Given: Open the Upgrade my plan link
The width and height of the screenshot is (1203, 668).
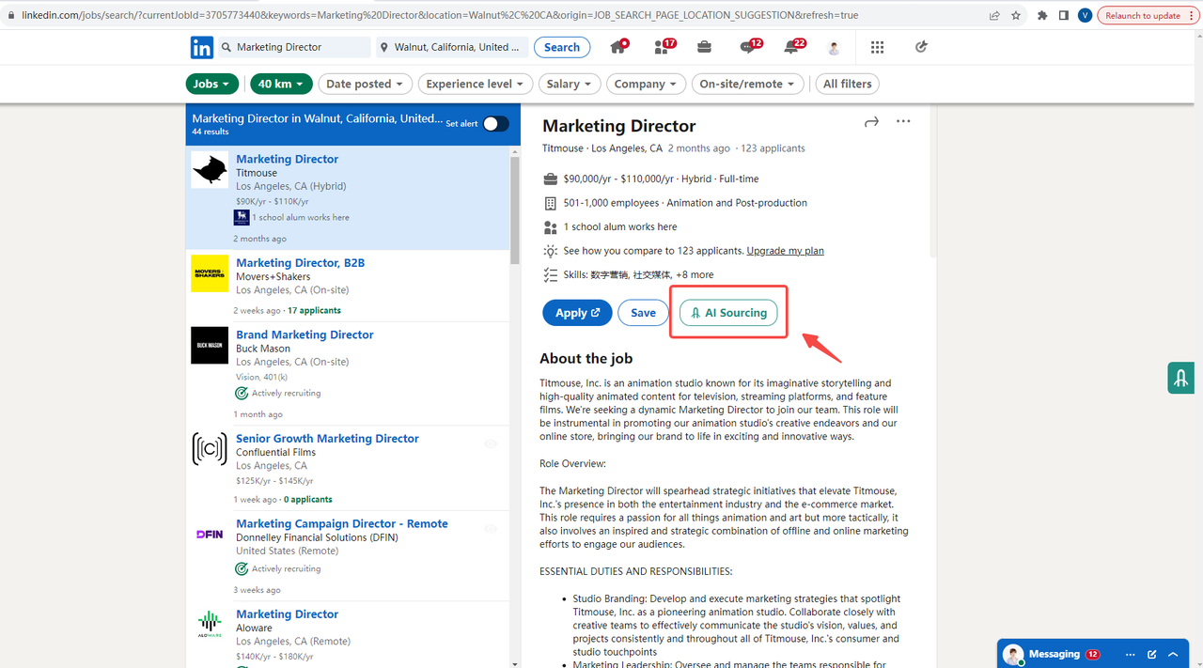Looking at the screenshot, I should tap(785, 251).
